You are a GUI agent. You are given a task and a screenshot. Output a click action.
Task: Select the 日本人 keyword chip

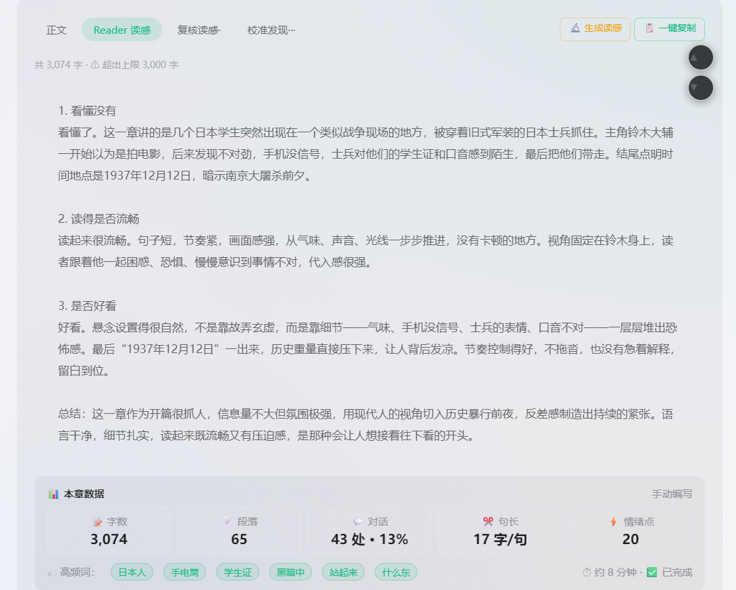coord(132,572)
